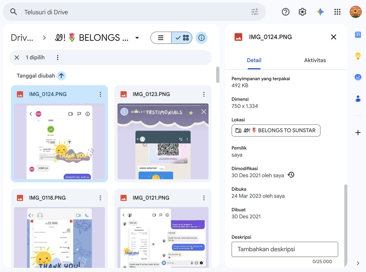Viewport: 366px width, 272px height.
Task: Click the IMG_0121.PNG file name
Action: click(x=151, y=198)
